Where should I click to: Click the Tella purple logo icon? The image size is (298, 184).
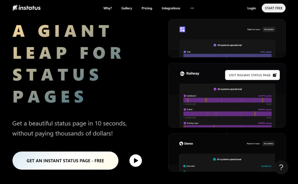[182, 29]
